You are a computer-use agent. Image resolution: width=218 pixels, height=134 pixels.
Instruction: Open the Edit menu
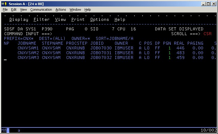(x=14, y=10)
